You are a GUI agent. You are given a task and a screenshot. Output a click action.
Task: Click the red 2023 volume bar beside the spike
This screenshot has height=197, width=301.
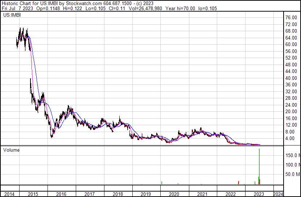(x=260, y=182)
